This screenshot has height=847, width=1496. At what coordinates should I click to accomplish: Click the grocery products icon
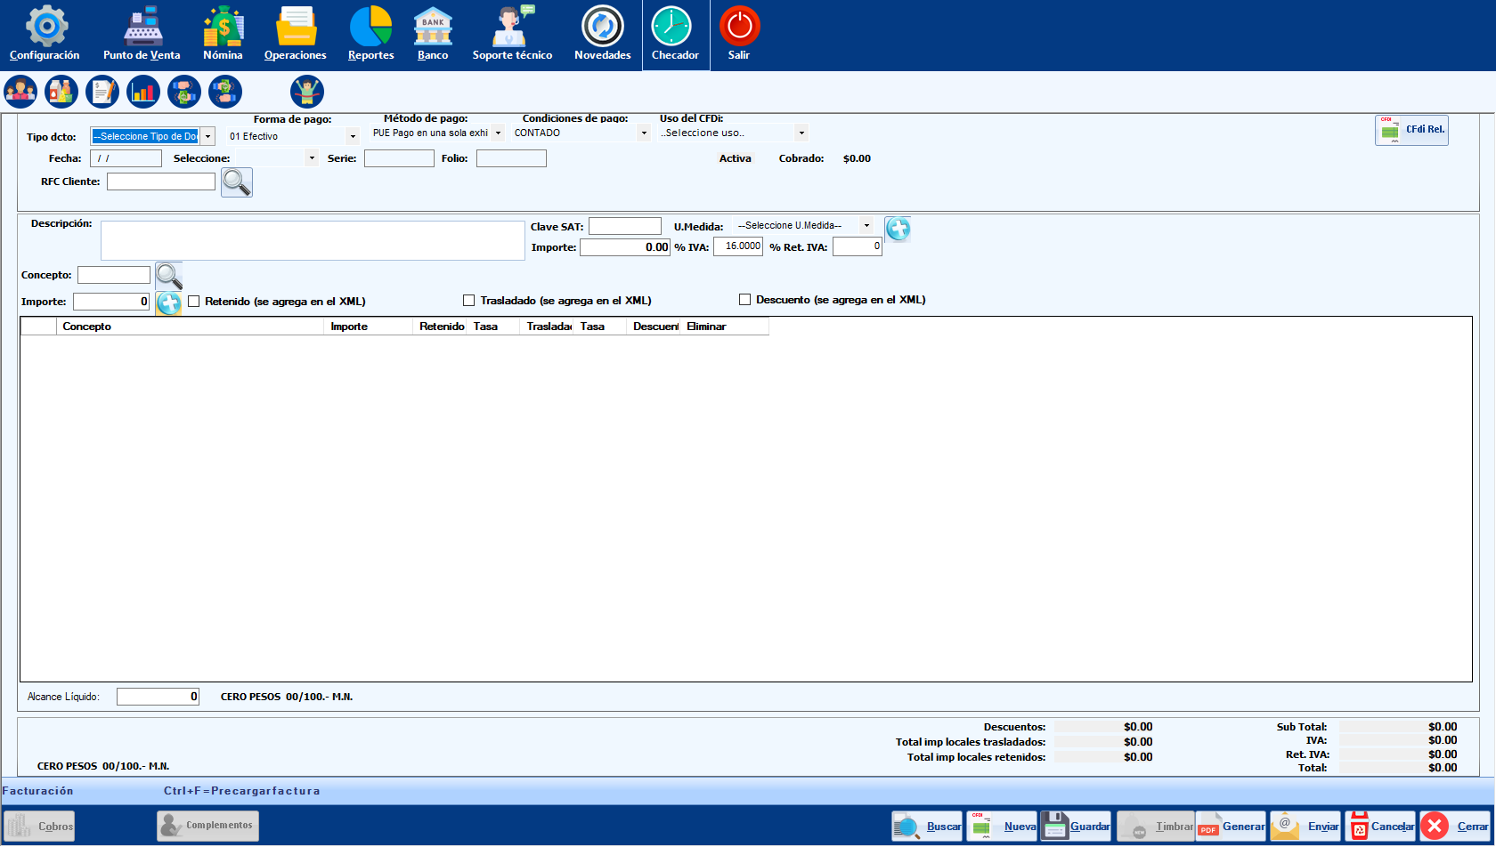61,92
